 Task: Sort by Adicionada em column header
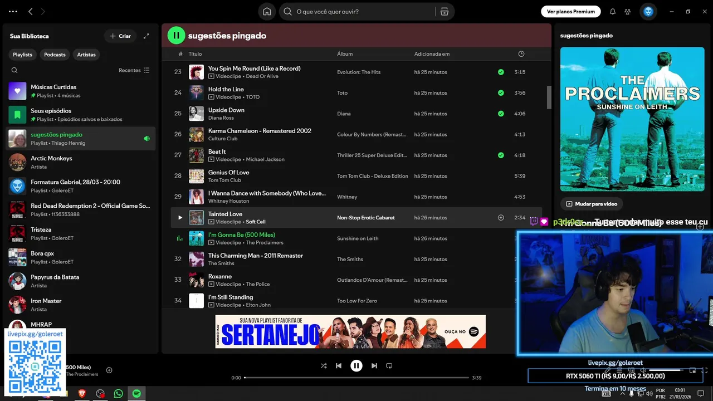[x=432, y=54]
